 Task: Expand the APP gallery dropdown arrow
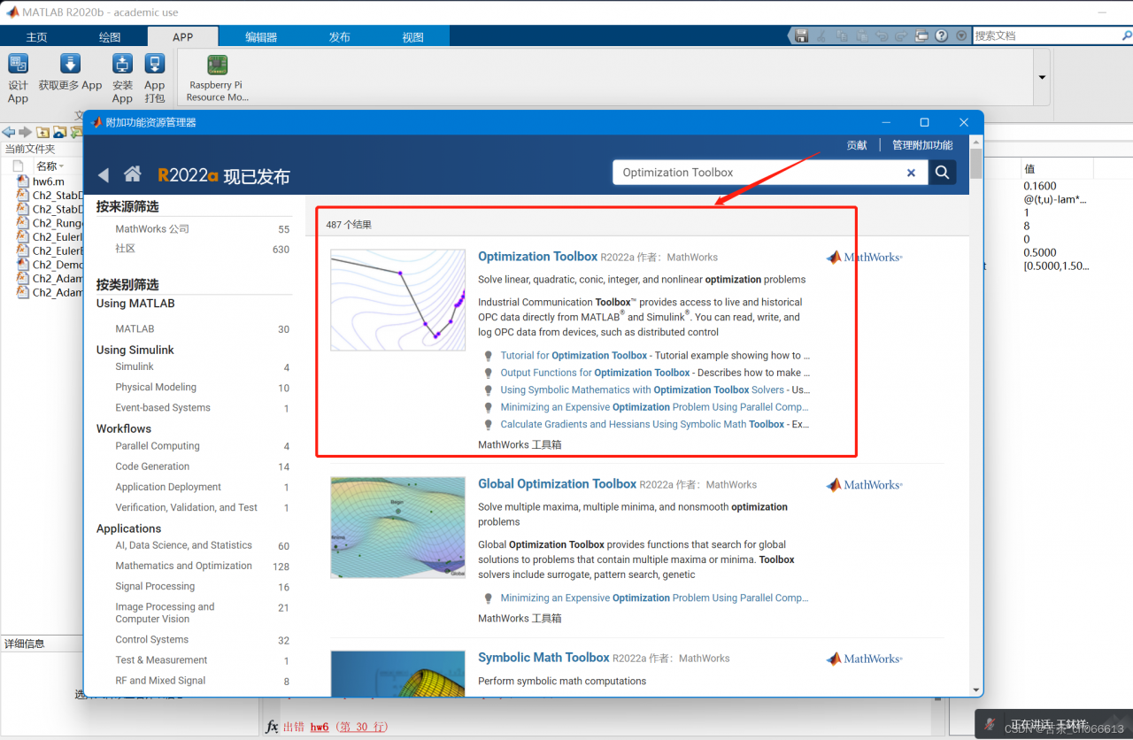1042,77
